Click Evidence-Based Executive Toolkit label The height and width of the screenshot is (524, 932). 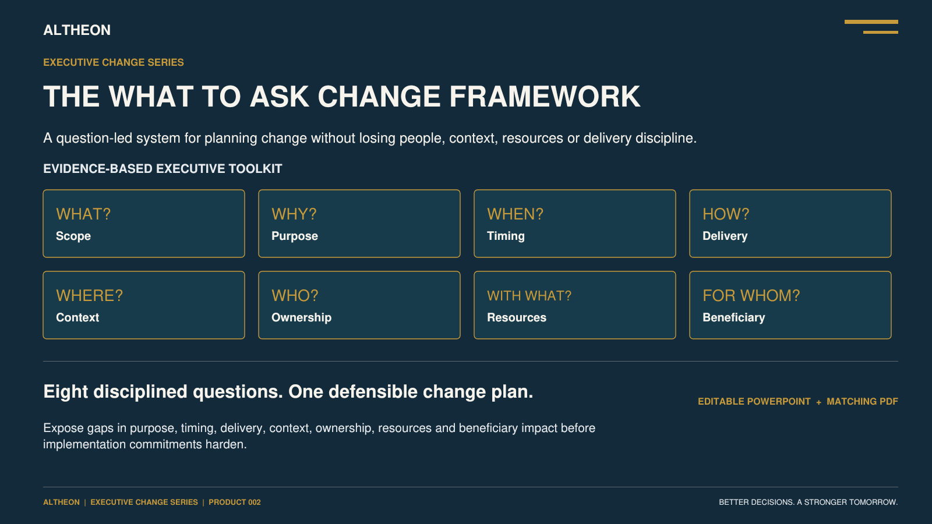pos(163,169)
